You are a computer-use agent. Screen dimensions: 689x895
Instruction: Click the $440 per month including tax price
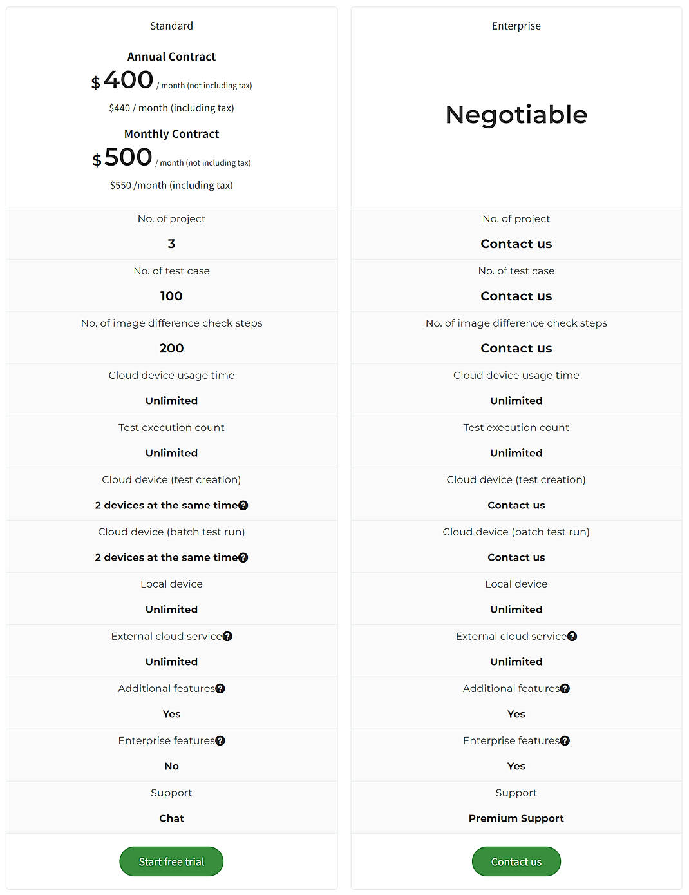point(171,108)
